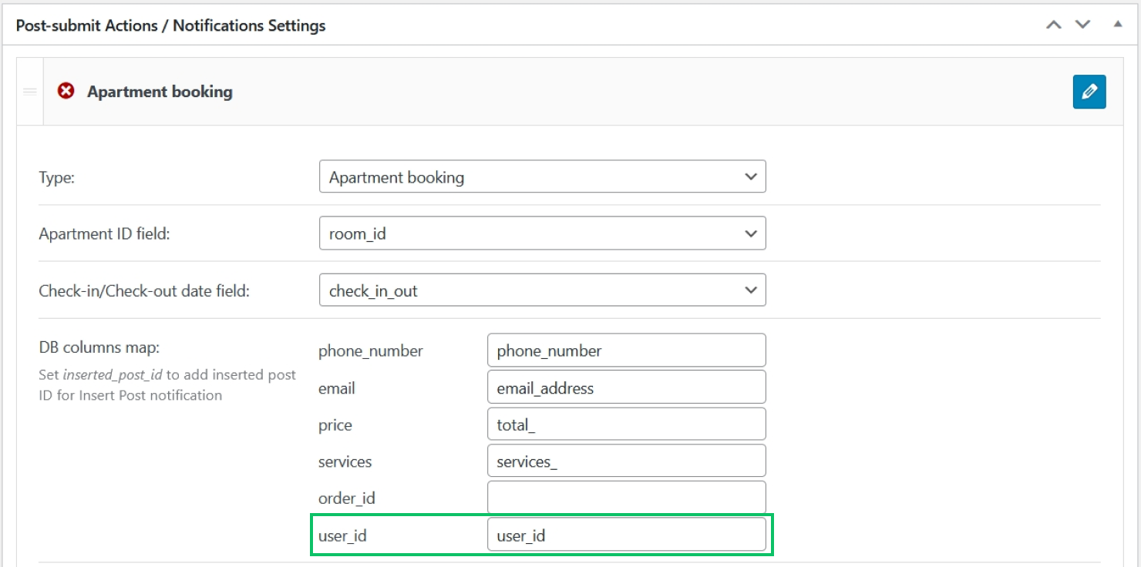Click the "Apartment ID field:" label
Image resolution: width=1141 pixels, height=567 pixels.
(104, 234)
